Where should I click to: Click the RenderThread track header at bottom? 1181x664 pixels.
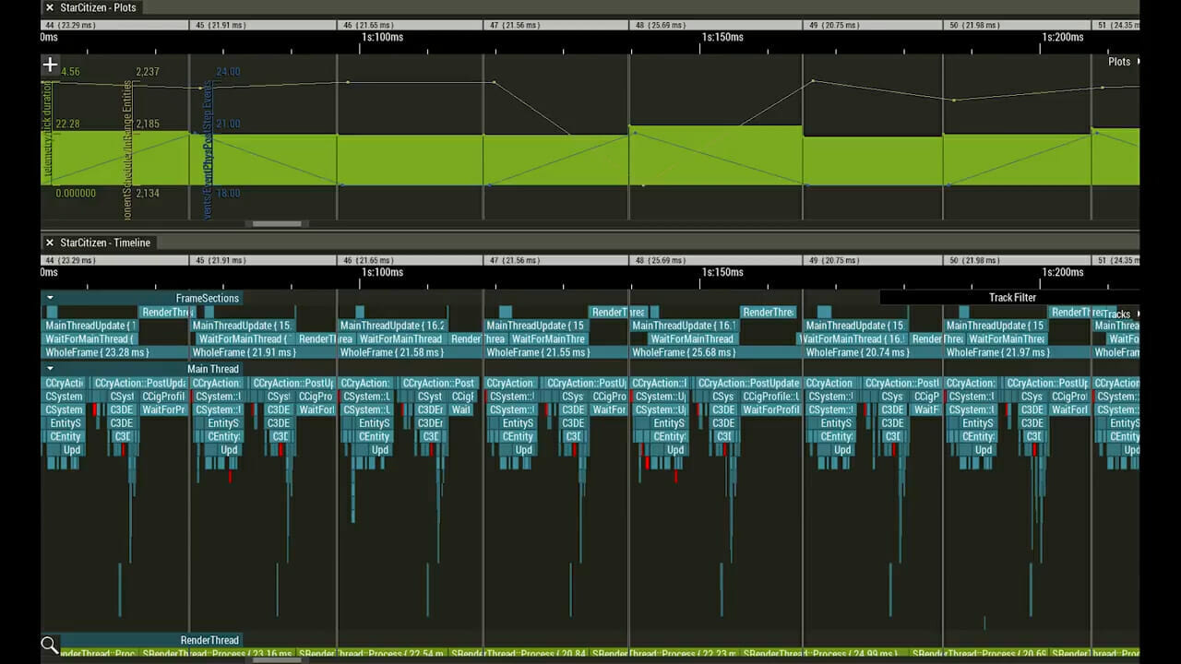141,640
